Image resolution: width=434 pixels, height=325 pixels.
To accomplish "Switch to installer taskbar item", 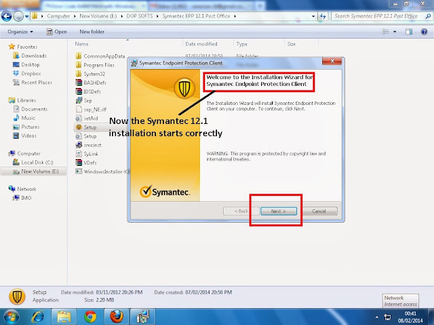I will 143,317.
